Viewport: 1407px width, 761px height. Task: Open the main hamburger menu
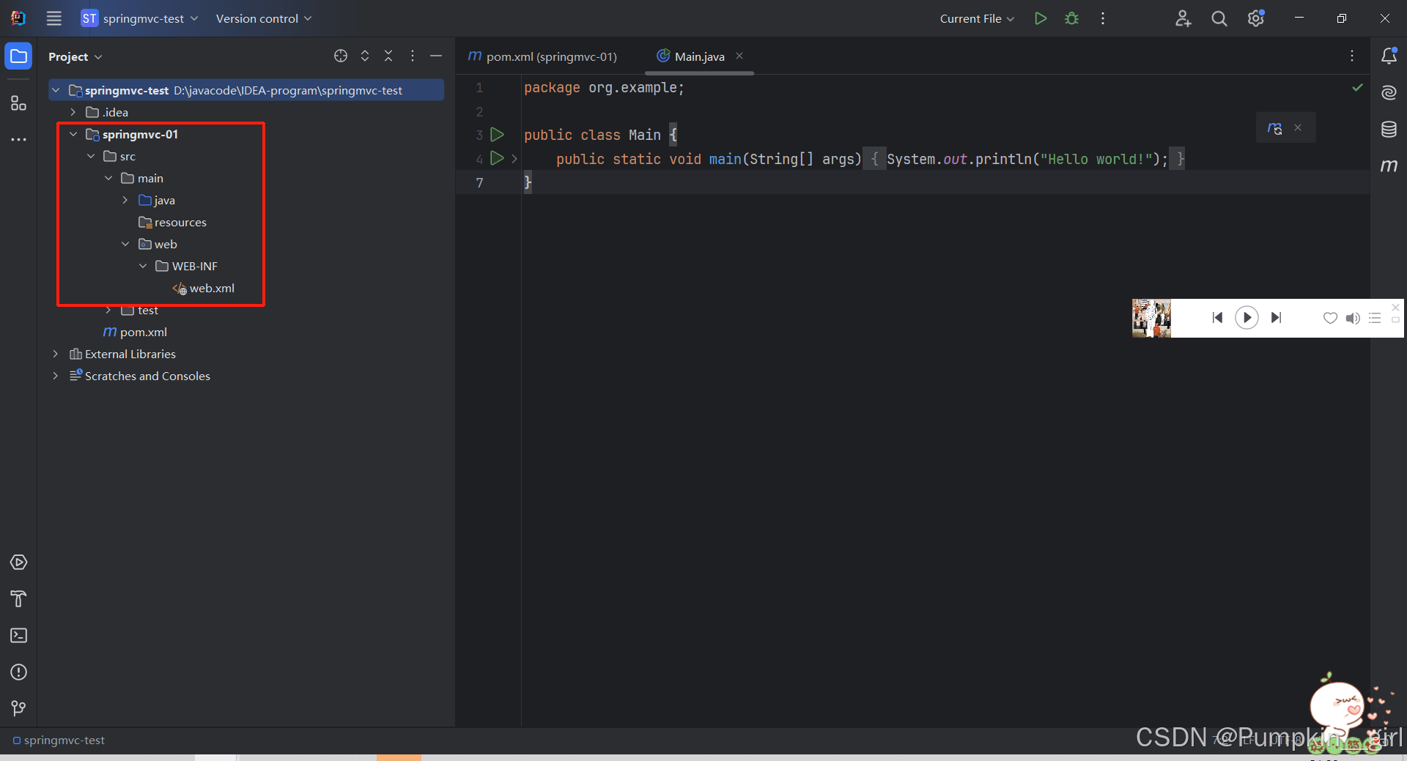tap(54, 19)
